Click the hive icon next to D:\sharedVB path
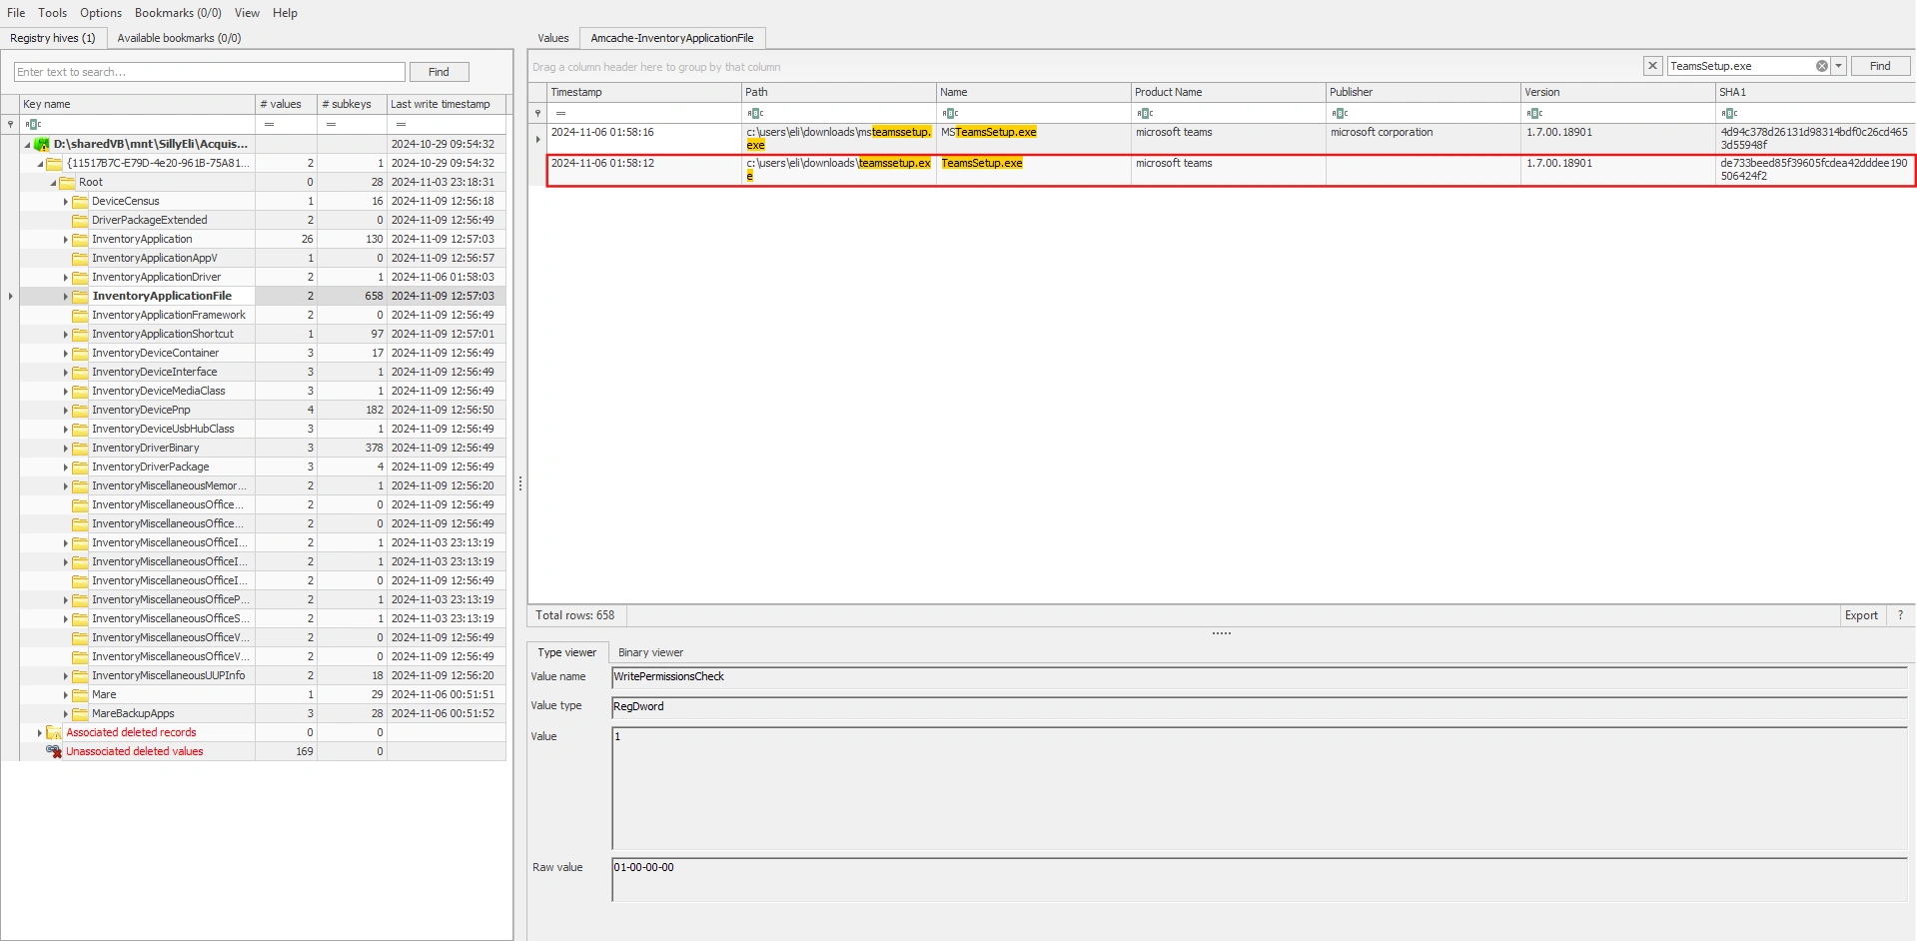The image size is (1917, 941). (x=42, y=144)
